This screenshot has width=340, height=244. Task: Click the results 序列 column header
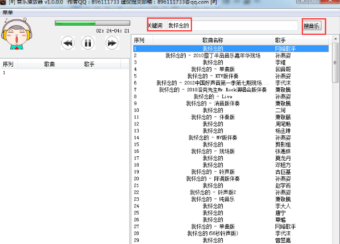click(x=142, y=40)
